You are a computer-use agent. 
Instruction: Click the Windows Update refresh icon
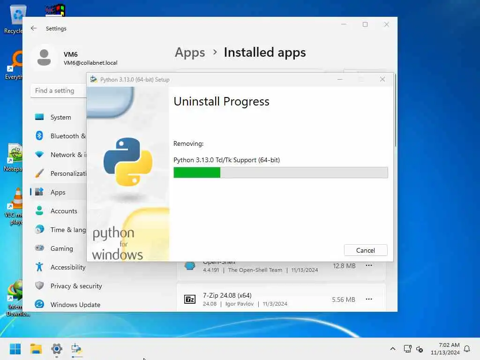click(x=39, y=304)
